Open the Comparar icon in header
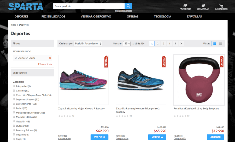The width and height of the screenshot is (235, 142). [203, 7]
